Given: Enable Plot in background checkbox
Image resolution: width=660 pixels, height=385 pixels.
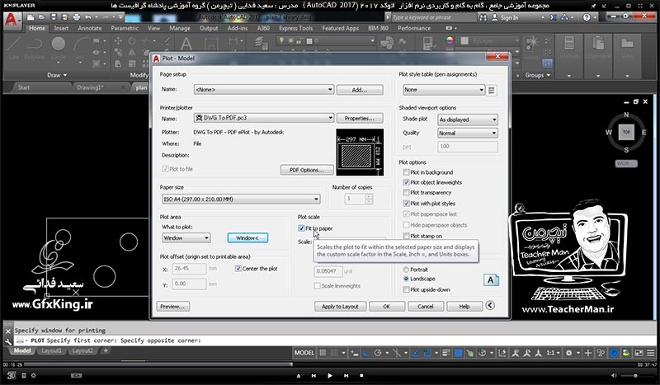Looking at the screenshot, I should tap(406, 172).
